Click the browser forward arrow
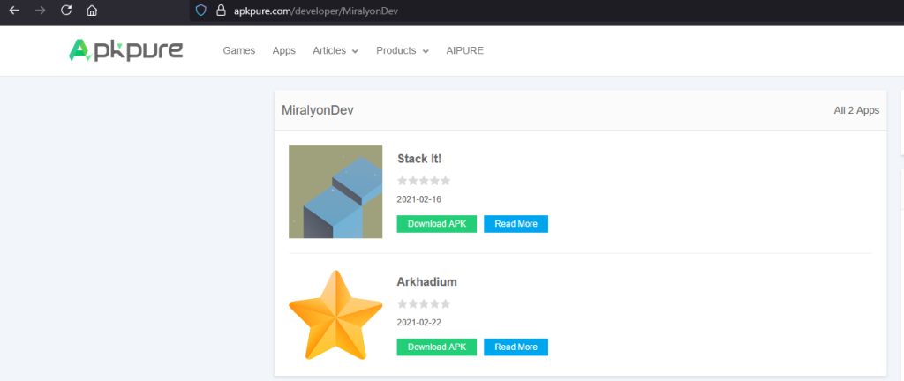 pyautogui.click(x=40, y=11)
